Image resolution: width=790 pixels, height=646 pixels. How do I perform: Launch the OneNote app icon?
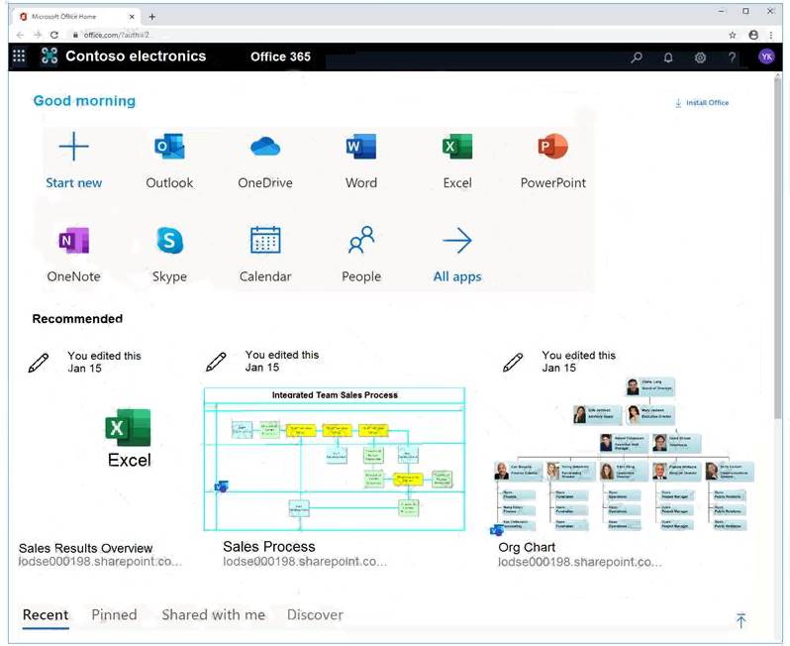point(74,241)
